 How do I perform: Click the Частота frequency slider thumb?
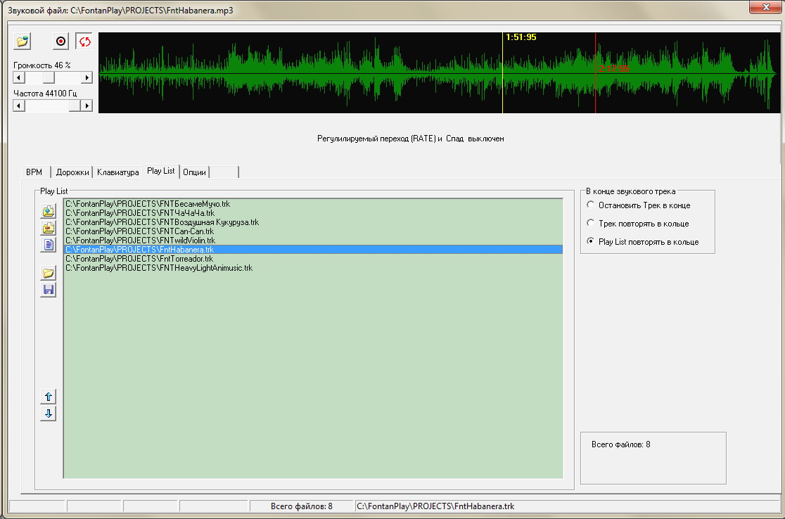point(75,105)
